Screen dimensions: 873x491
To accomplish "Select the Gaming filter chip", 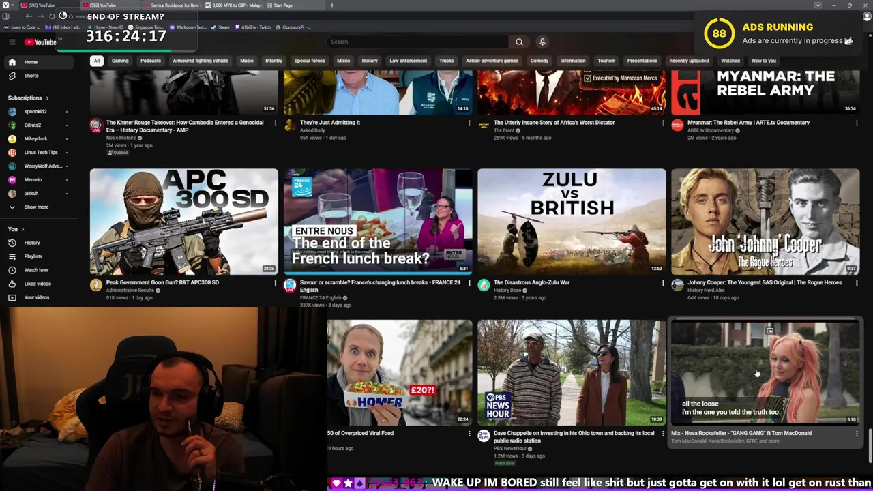I will pyautogui.click(x=120, y=61).
